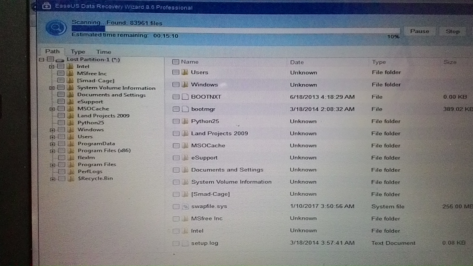Click the Intel folder icon in file list
This screenshot has height=266, width=473.
[185, 231]
